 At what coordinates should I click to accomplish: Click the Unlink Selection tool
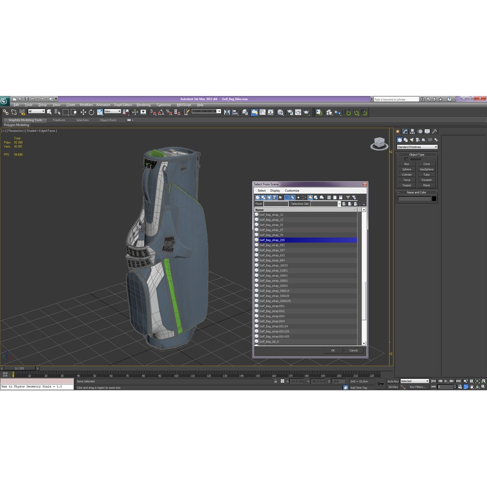pyautogui.click(x=14, y=112)
